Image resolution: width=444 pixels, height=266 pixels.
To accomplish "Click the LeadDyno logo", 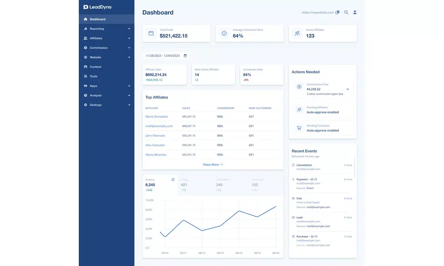I will [x=97, y=7].
